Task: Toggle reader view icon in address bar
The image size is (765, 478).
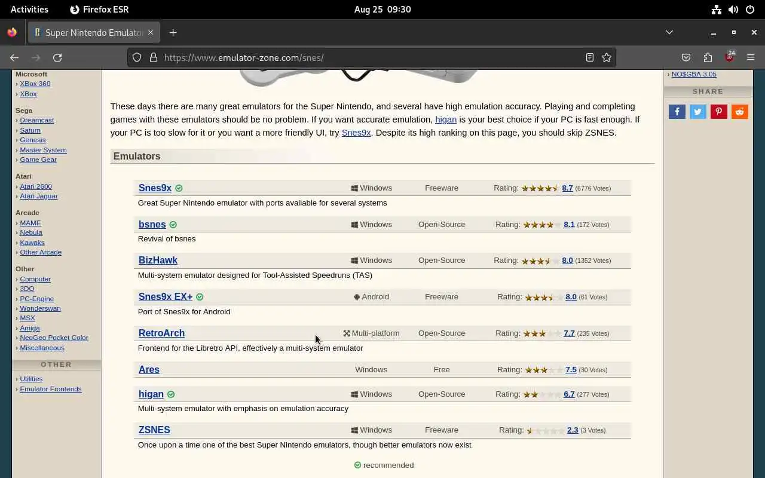Action: 590,57
